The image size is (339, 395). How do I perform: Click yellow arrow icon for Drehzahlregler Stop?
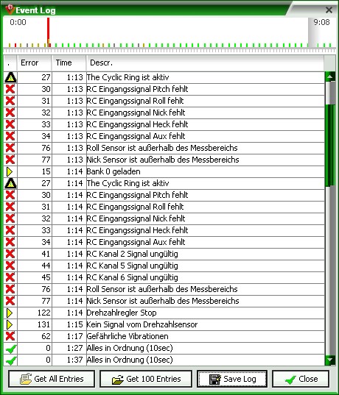[10, 313]
